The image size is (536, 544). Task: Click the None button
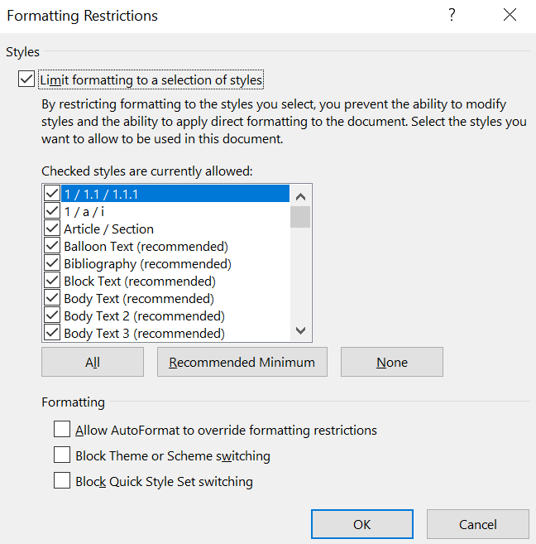click(x=391, y=362)
